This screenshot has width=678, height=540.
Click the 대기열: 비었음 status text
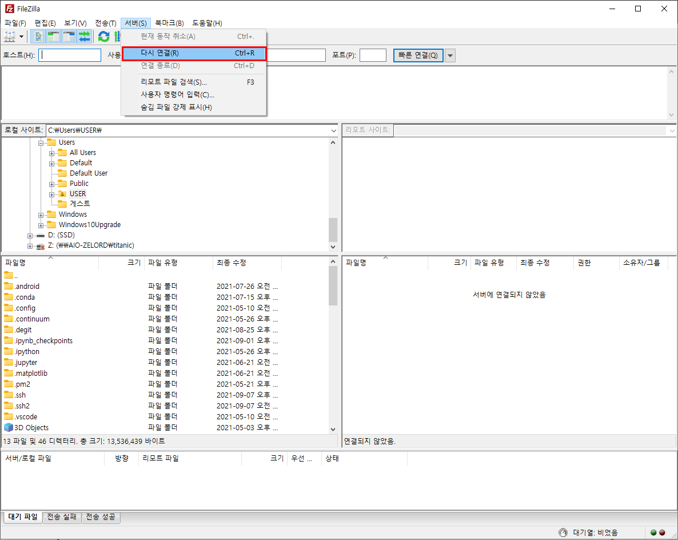[x=596, y=533]
